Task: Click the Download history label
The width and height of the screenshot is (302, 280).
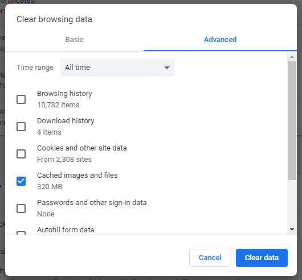Action: [66, 121]
